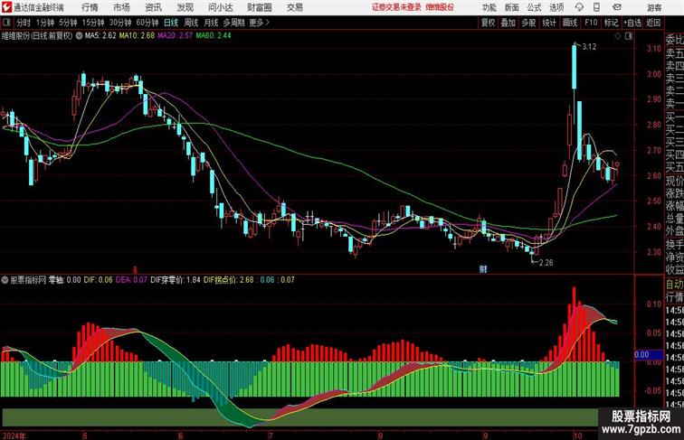Open the 公式 menu
The height and width of the screenshot is (440, 684).
(534, 7)
